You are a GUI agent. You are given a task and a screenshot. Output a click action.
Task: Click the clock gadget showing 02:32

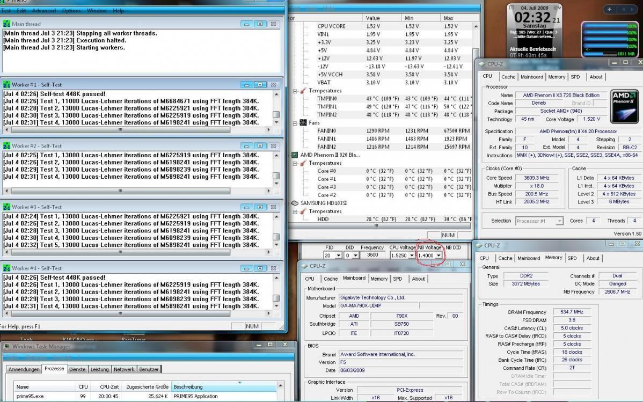(534, 31)
